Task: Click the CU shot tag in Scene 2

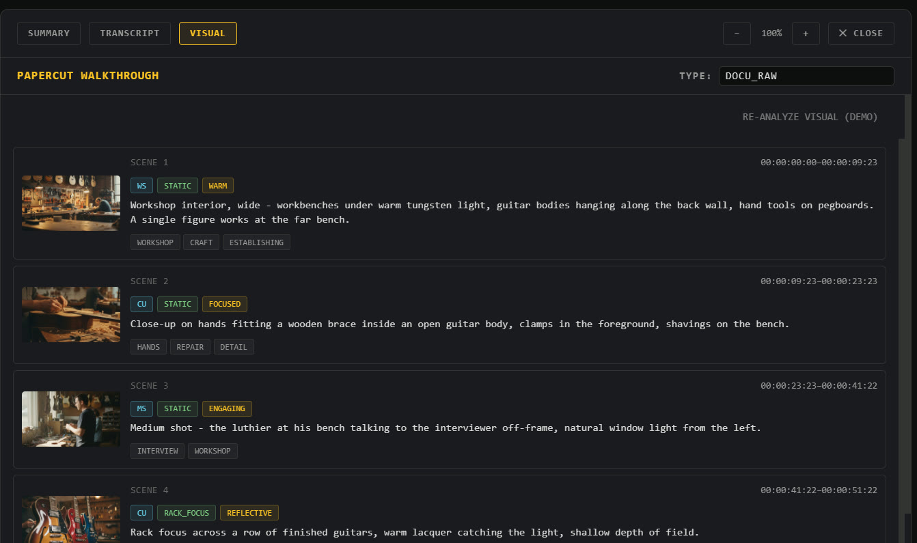Action: [141, 304]
